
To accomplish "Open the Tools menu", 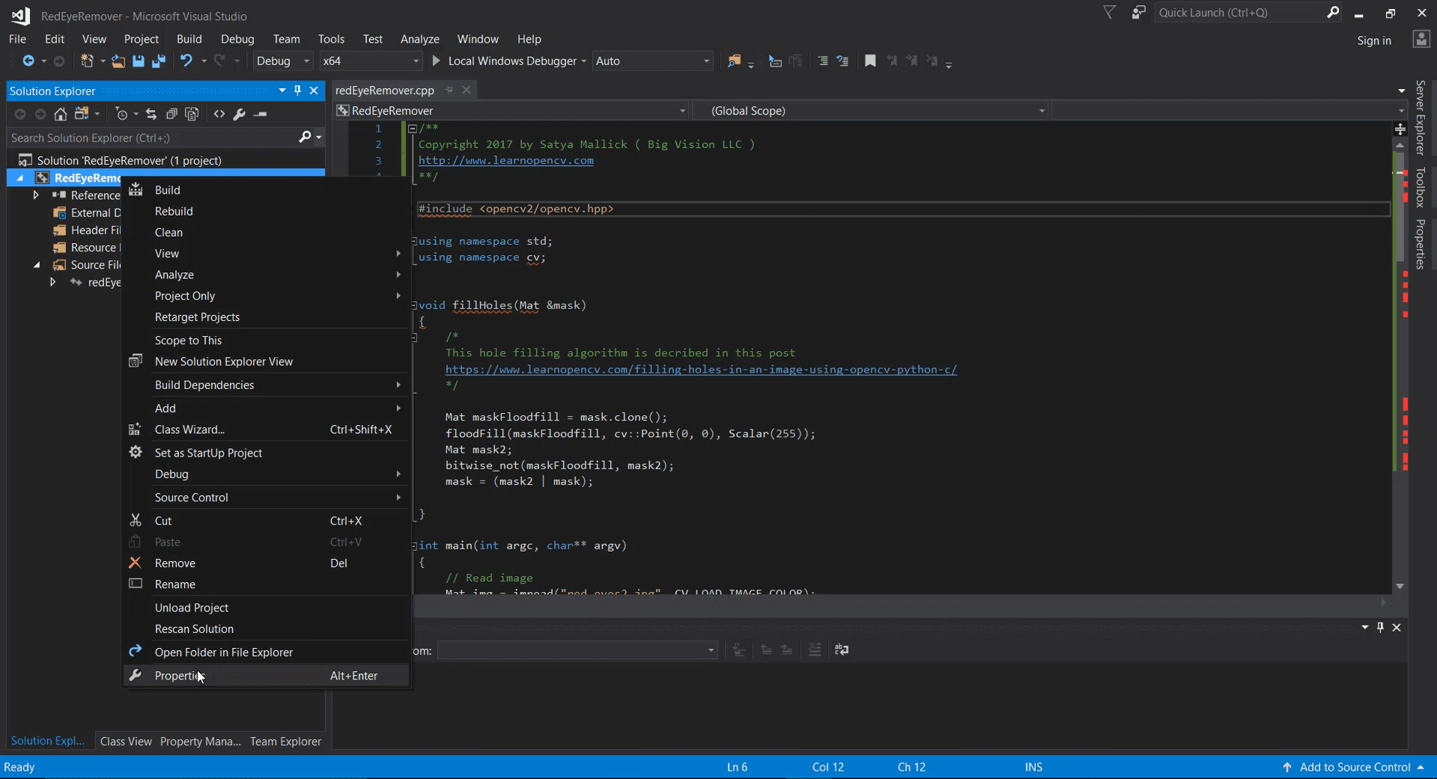I will tap(331, 39).
